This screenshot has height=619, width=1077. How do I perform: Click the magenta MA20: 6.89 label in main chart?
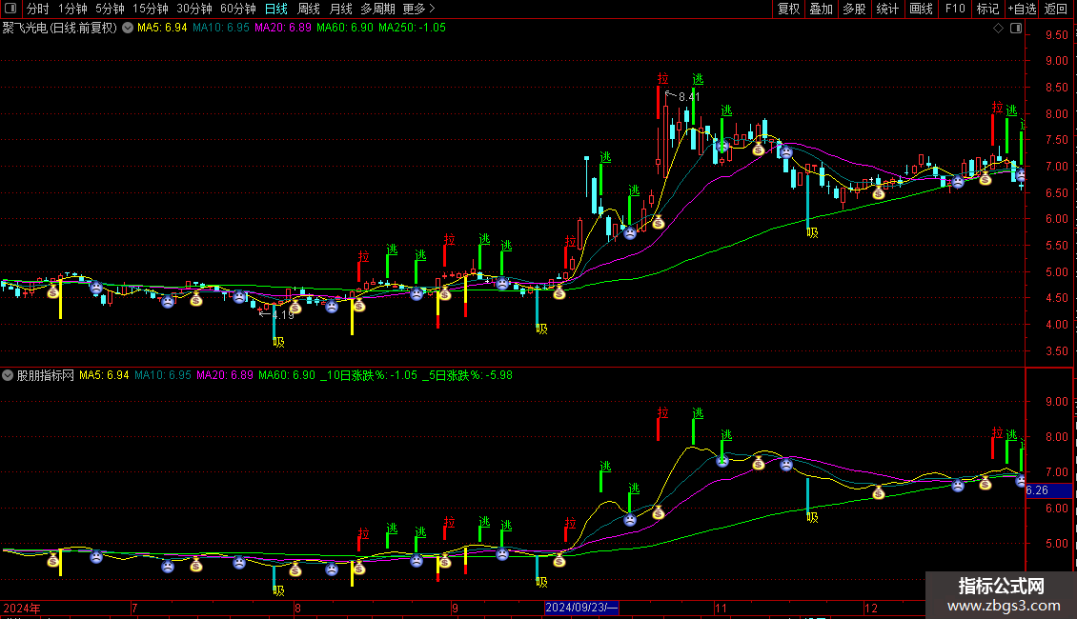click(283, 29)
